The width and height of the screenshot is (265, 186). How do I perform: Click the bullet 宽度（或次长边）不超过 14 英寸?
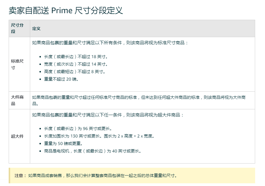point(76,64)
